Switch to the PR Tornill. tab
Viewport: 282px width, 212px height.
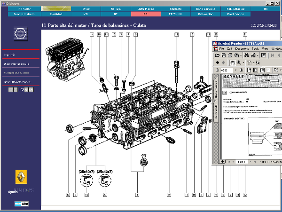click(x=175, y=14)
